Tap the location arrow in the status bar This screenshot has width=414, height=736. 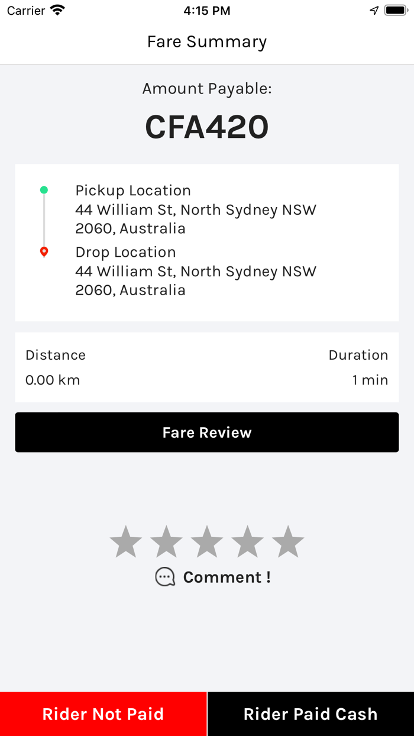373,9
